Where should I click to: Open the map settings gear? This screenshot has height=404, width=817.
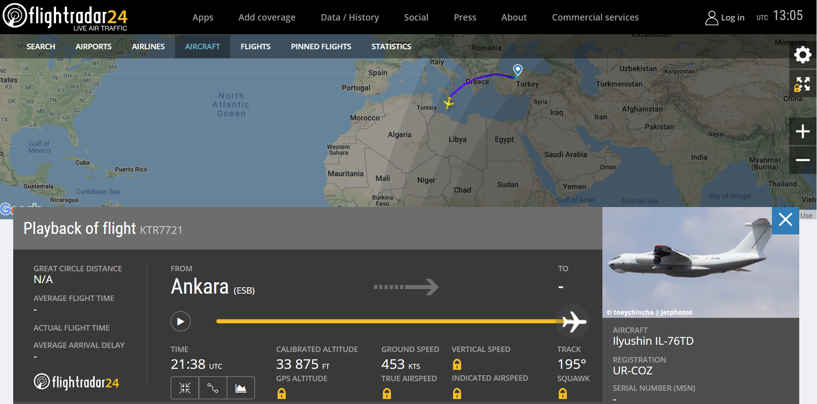pyautogui.click(x=802, y=55)
